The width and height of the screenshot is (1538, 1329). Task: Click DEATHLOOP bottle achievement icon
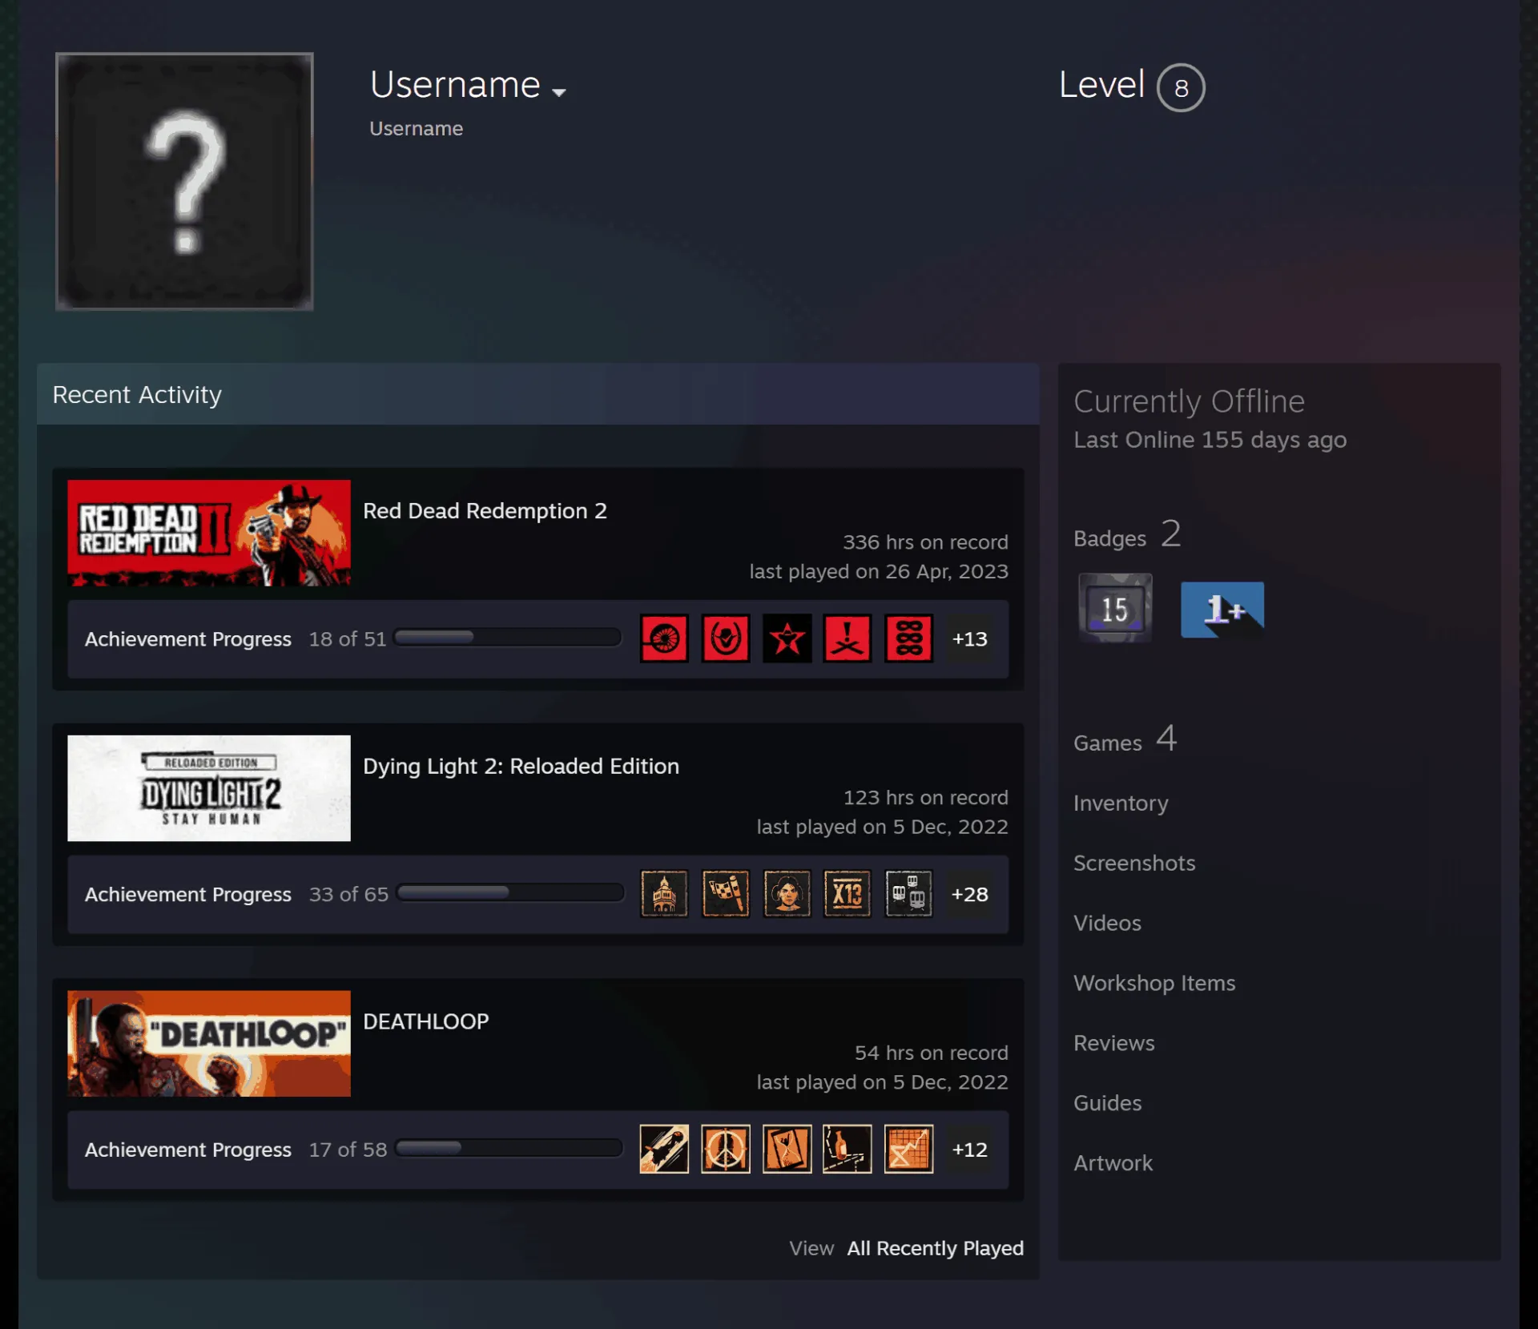pos(848,1149)
